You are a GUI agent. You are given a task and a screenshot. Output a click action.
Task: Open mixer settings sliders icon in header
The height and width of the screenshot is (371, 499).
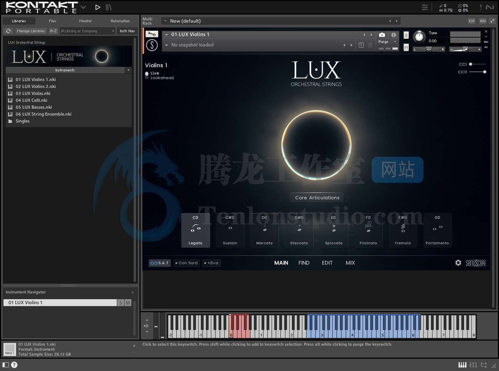(425, 7)
